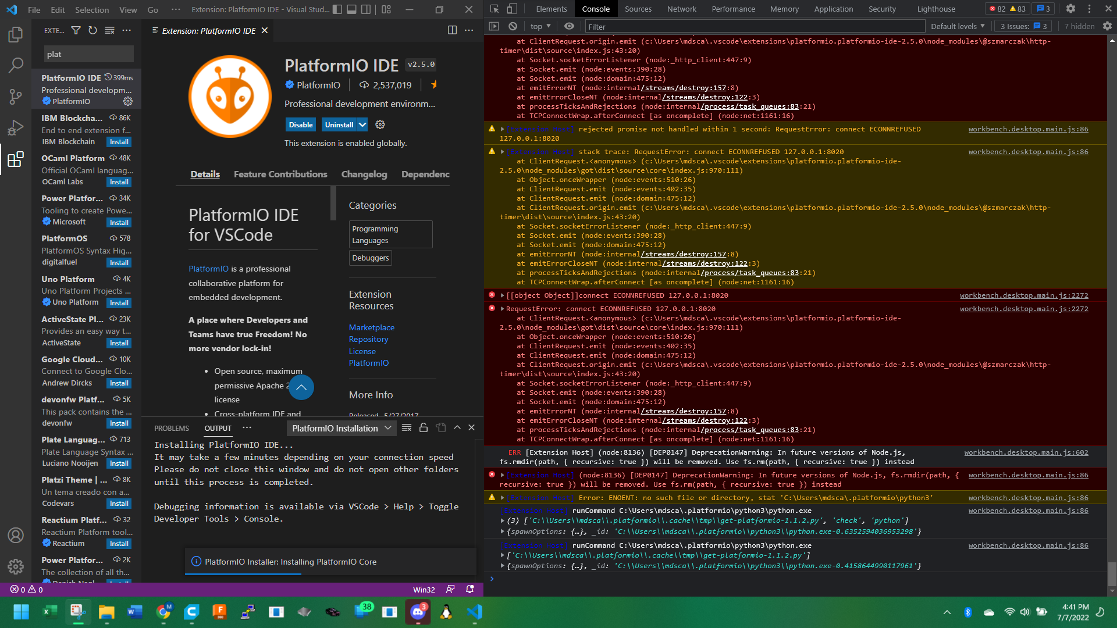Image resolution: width=1117 pixels, height=628 pixels.
Task: Open the File menu
Action: pyautogui.click(x=34, y=9)
